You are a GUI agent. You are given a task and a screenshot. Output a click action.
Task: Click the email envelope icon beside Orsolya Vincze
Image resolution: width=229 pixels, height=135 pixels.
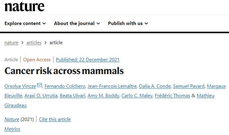[x=40, y=86]
